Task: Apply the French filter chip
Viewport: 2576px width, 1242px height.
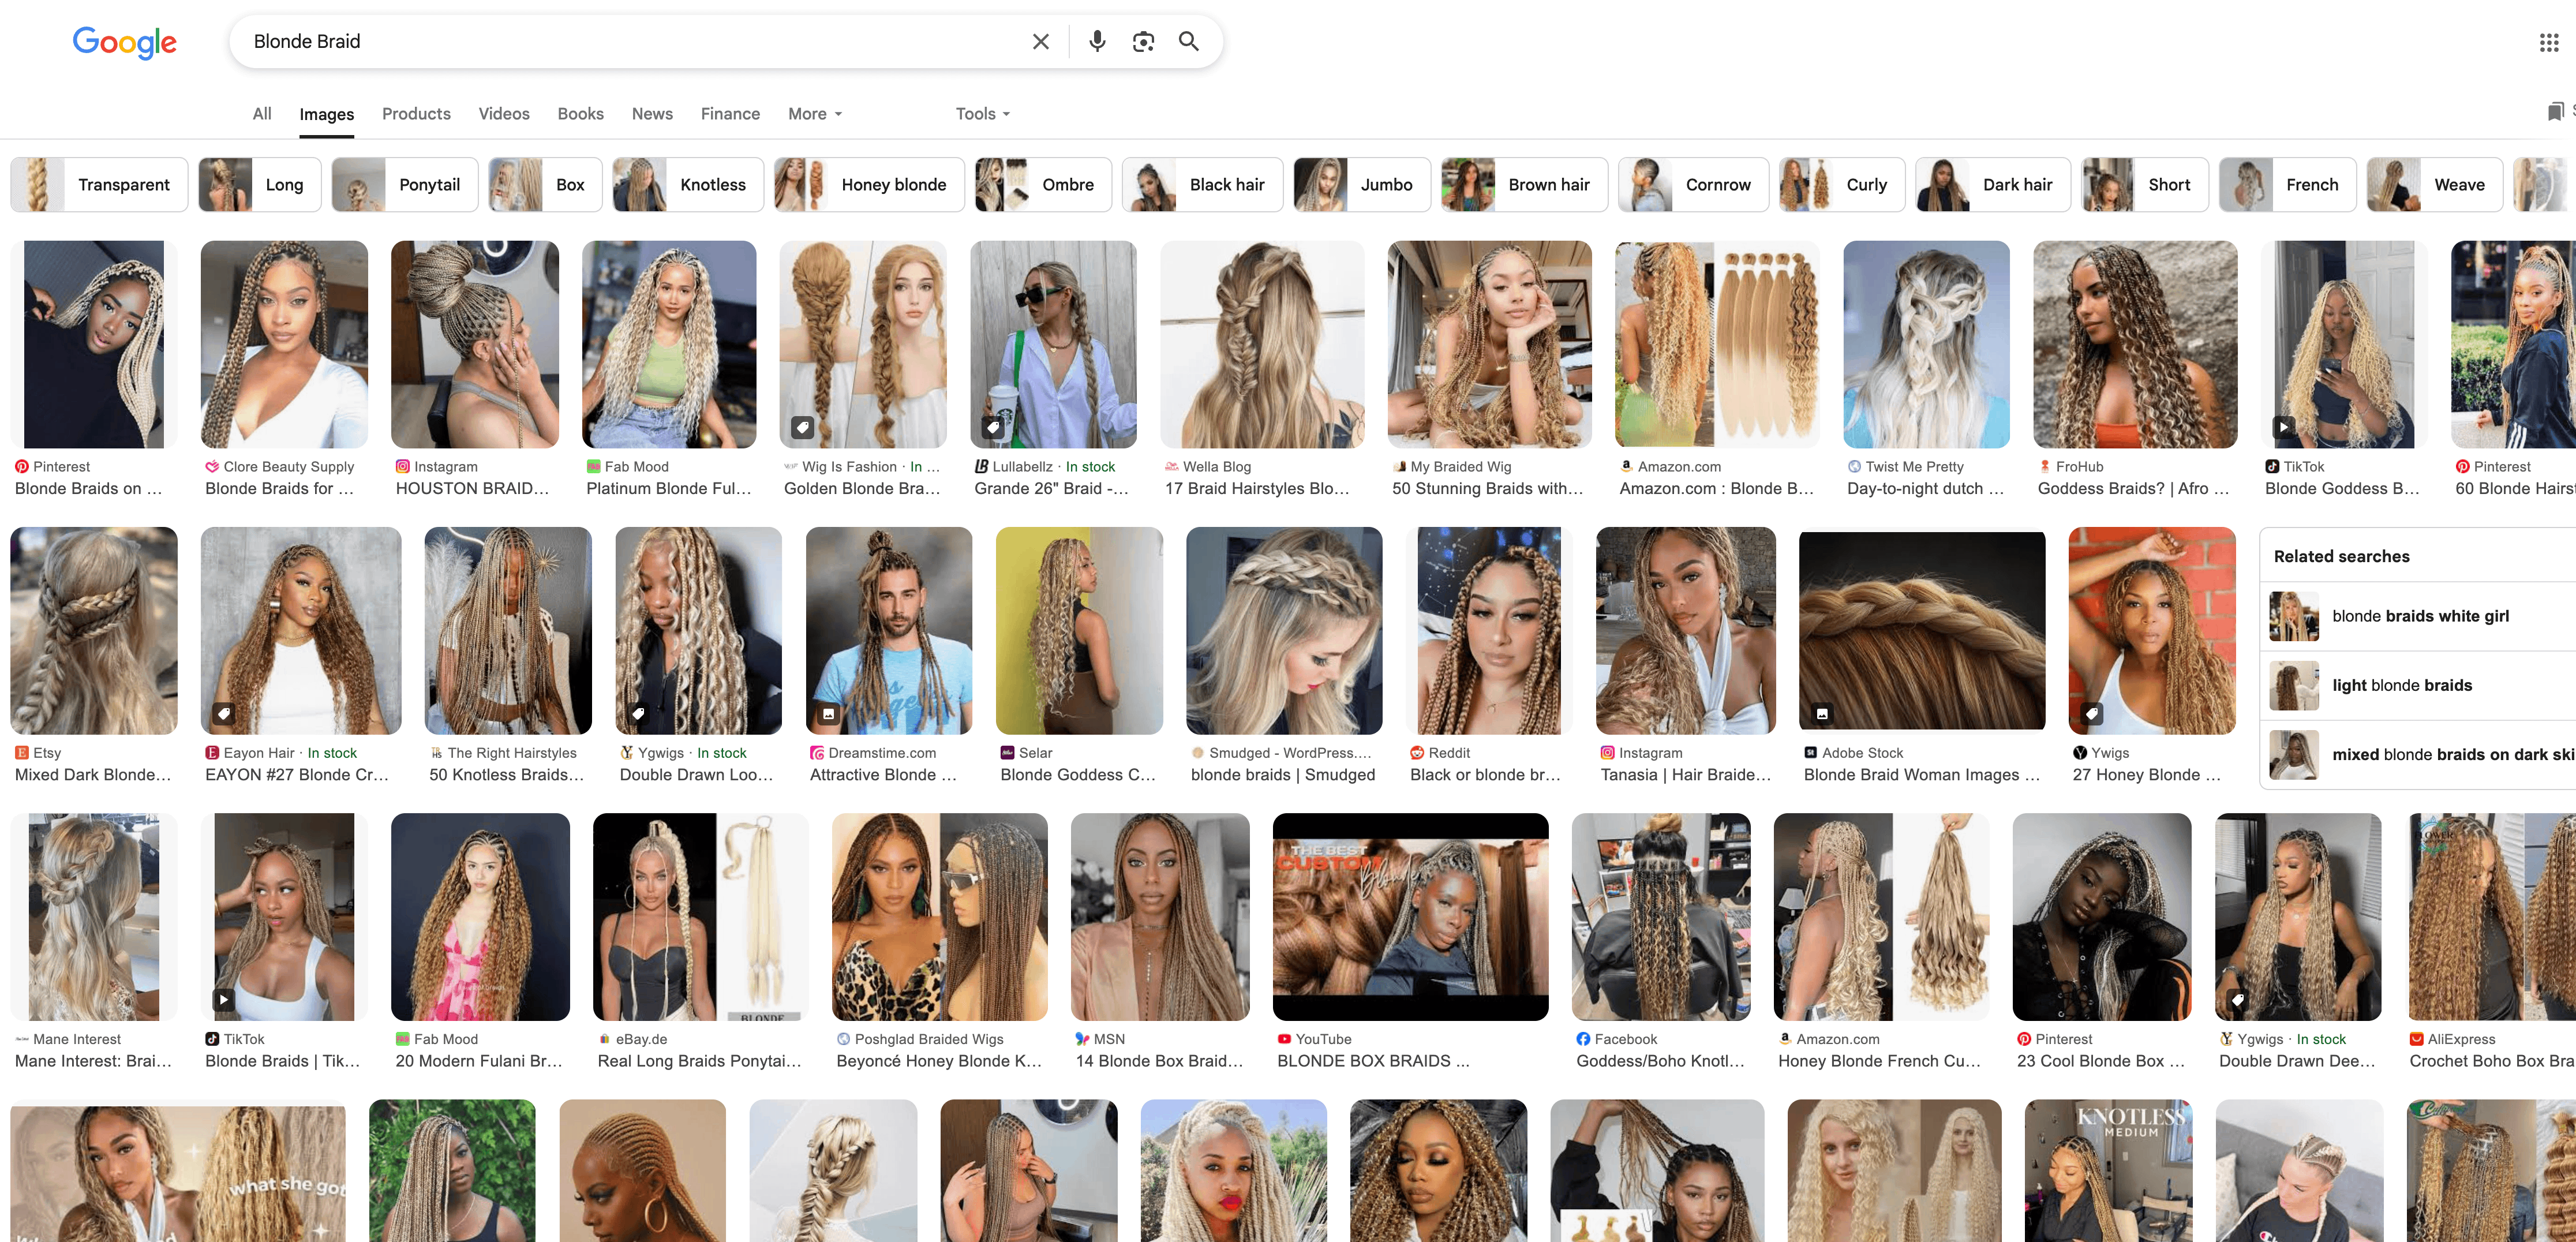Action: pyautogui.click(x=2288, y=185)
